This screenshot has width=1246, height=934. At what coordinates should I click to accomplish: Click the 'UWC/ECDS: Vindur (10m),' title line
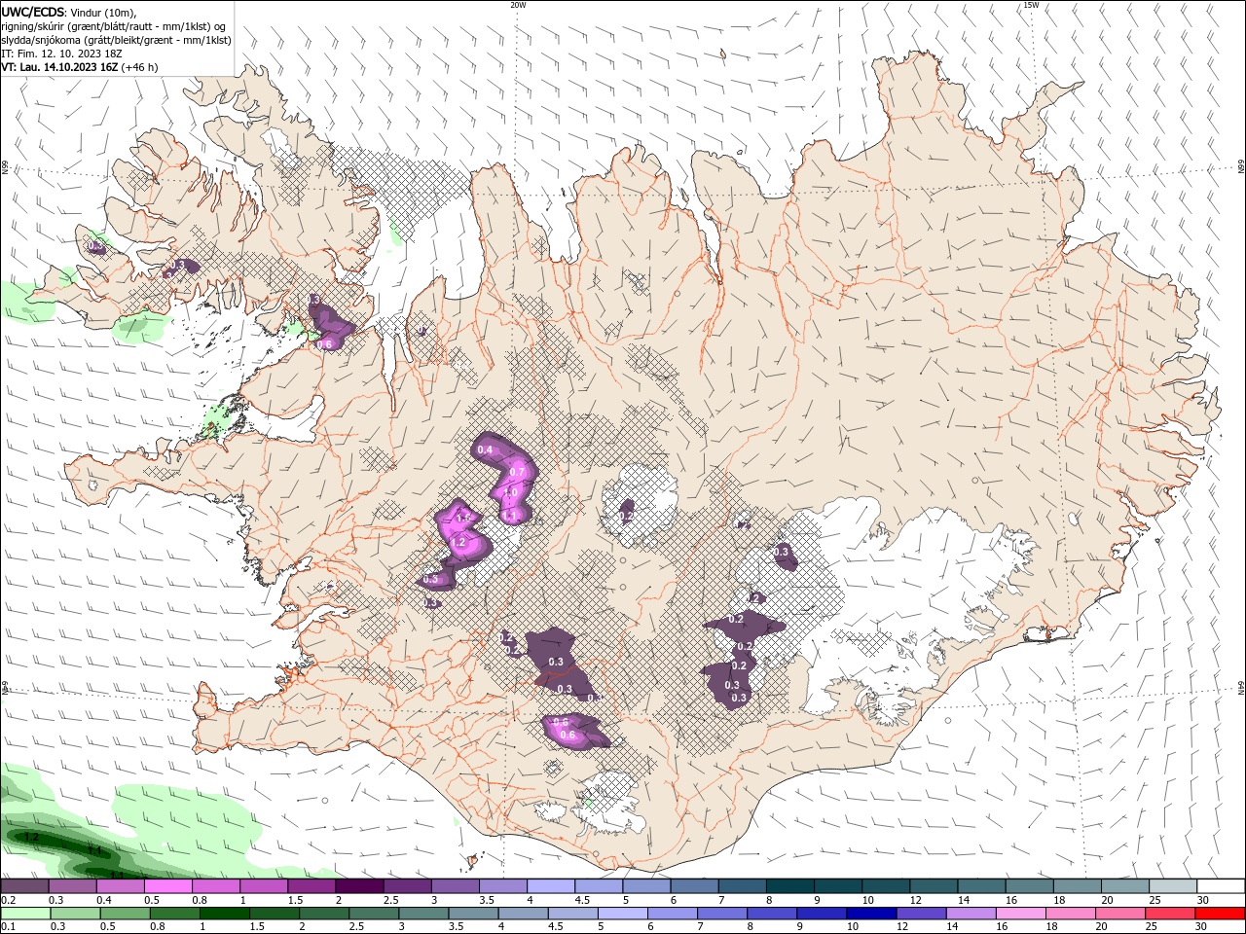coord(69,12)
